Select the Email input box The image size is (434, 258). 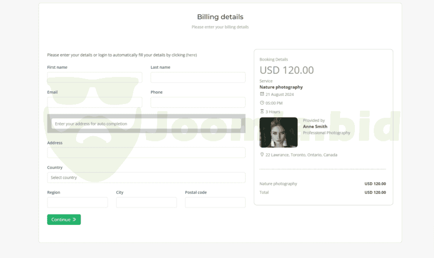coord(94,102)
